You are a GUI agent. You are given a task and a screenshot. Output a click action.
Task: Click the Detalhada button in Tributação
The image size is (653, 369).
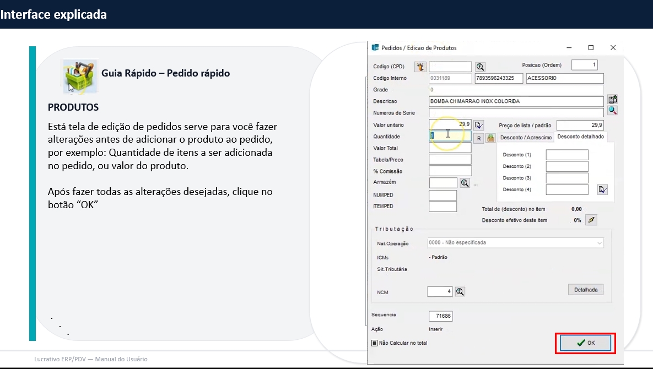[x=585, y=289]
